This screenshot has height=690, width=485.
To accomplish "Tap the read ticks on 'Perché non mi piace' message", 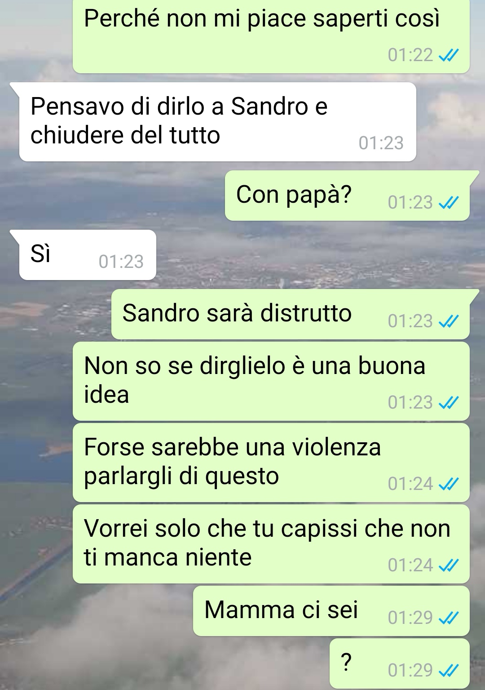I will (448, 55).
